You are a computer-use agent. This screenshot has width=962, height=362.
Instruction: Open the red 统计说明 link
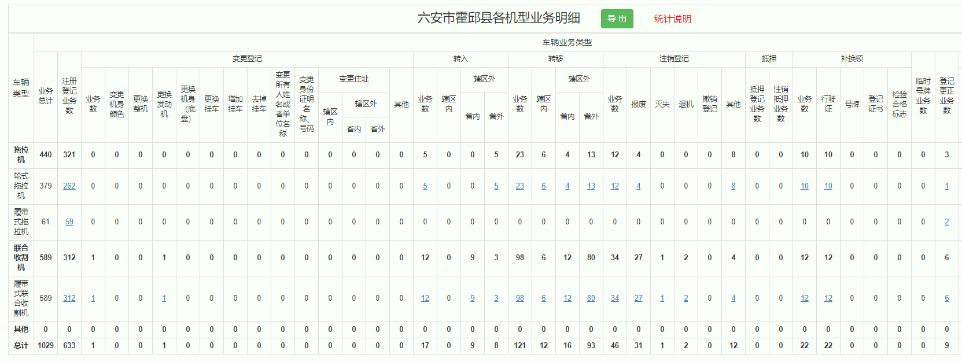pos(672,19)
